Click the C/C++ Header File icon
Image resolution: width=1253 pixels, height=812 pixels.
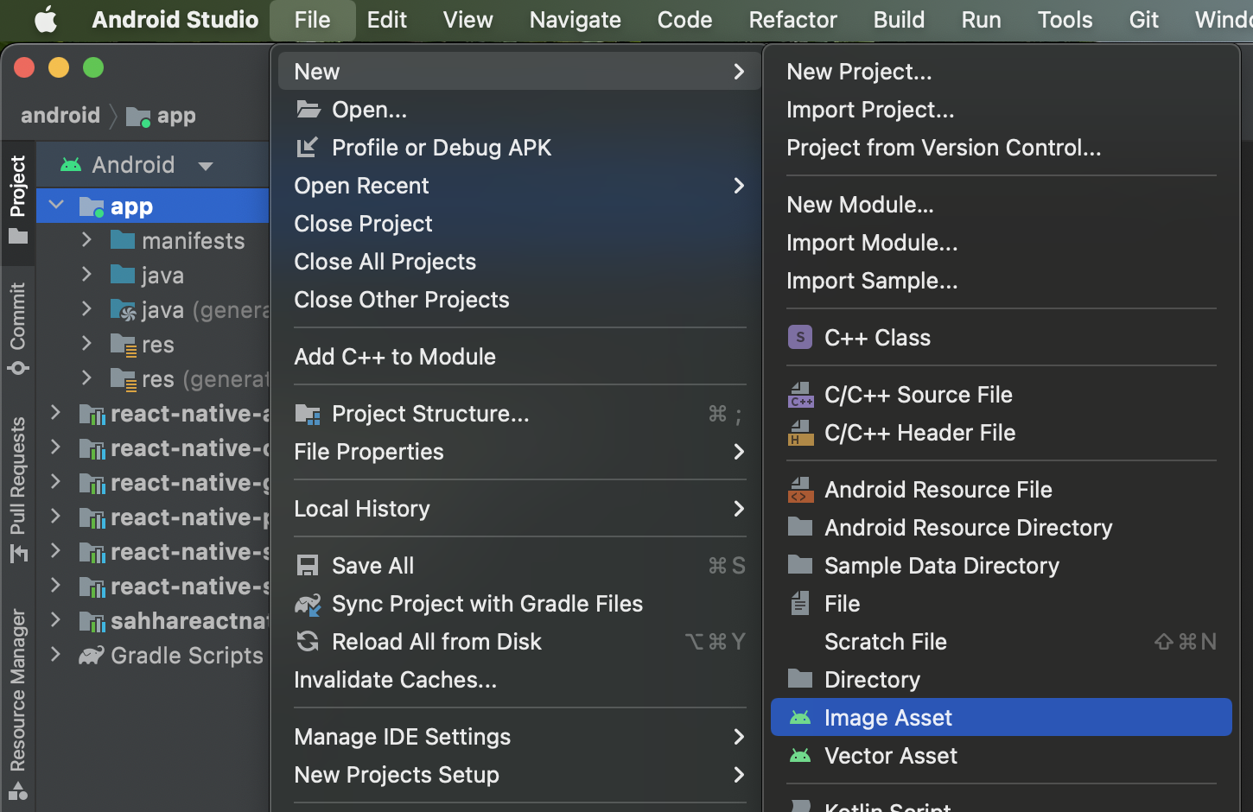[x=800, y=433]
